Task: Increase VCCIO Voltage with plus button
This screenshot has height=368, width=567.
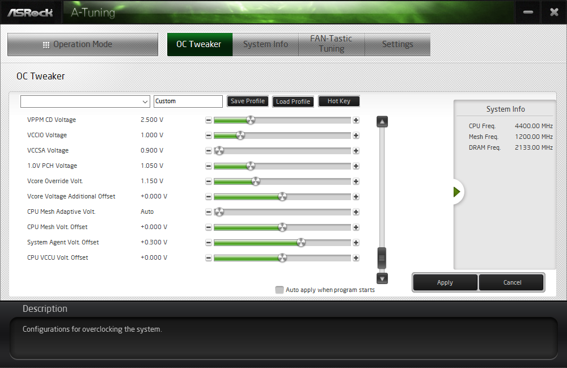Action: (356, 135)
